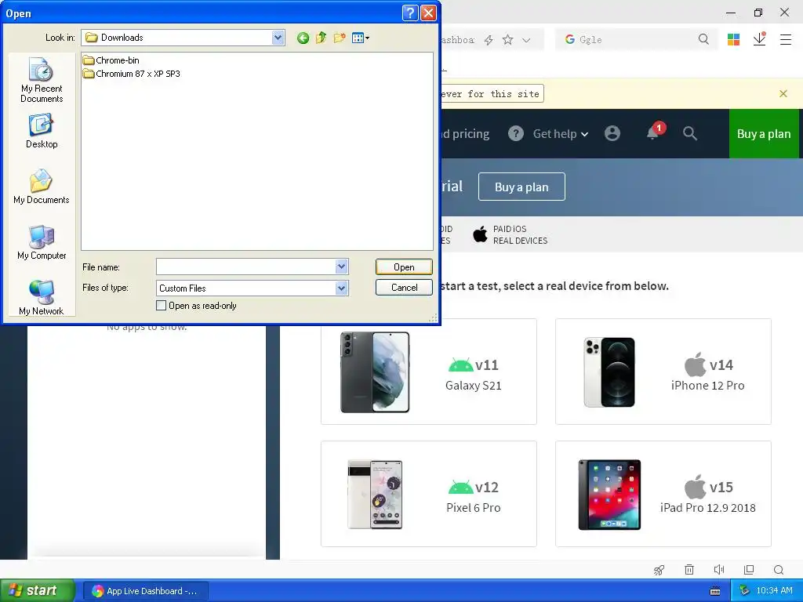Switch to the Paid iOS Real Devices tab

click(510, 234)
